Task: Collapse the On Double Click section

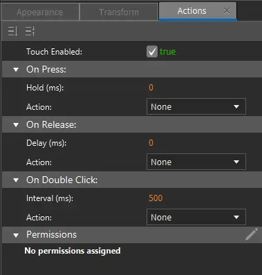Action: [16, 180]
